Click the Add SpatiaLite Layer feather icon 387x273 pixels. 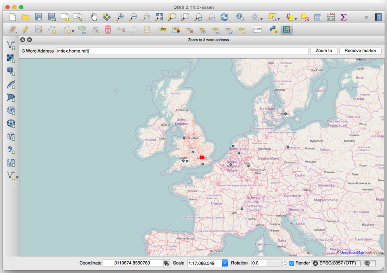(11, 84)
